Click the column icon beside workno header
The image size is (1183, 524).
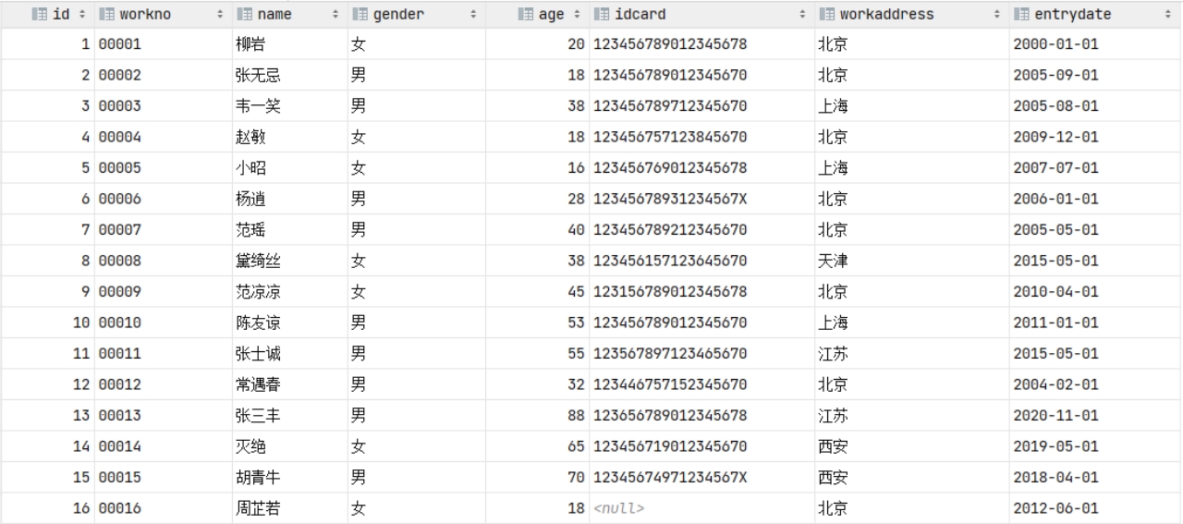click(x=105, y=15)
